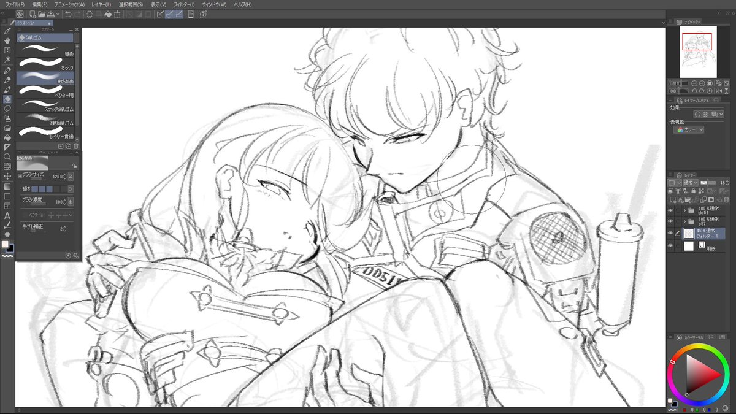Delete the selected layer with trash icon

click(x=726, y=199)
